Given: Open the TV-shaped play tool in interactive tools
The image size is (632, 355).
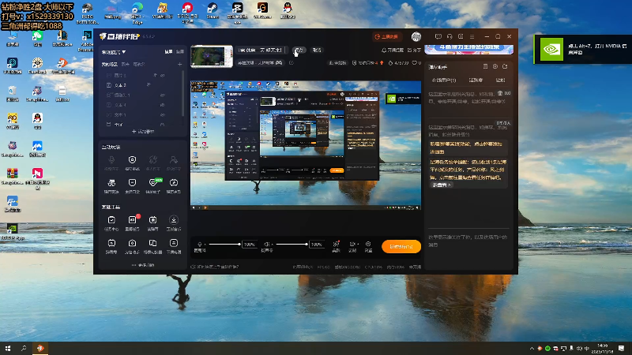Looking at the screenshot, I should pyautogui.click(x=174, y=183).
